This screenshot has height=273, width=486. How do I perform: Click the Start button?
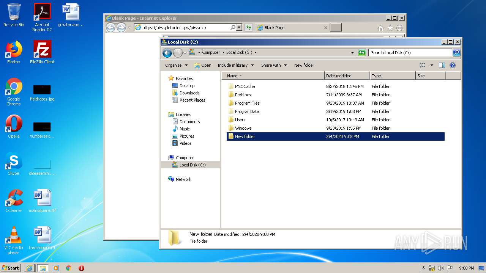[x=11, y=268]
